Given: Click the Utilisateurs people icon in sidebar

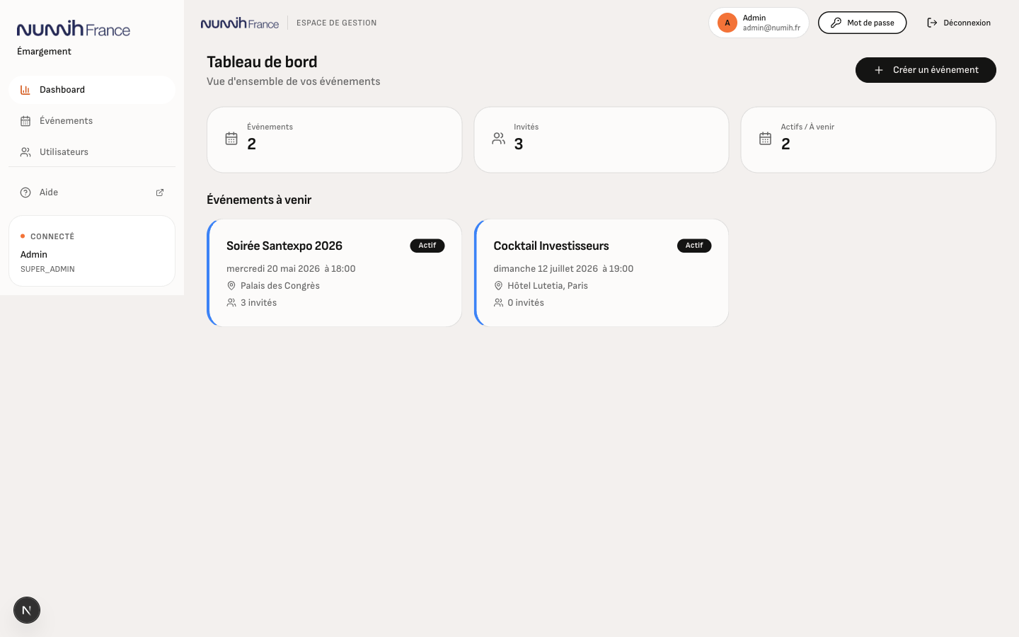Looking at the screenshot, I should tap(25, 152).
